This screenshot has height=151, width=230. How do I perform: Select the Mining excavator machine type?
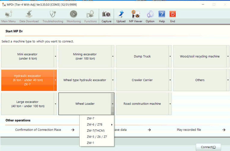click(x=84, y=56)
